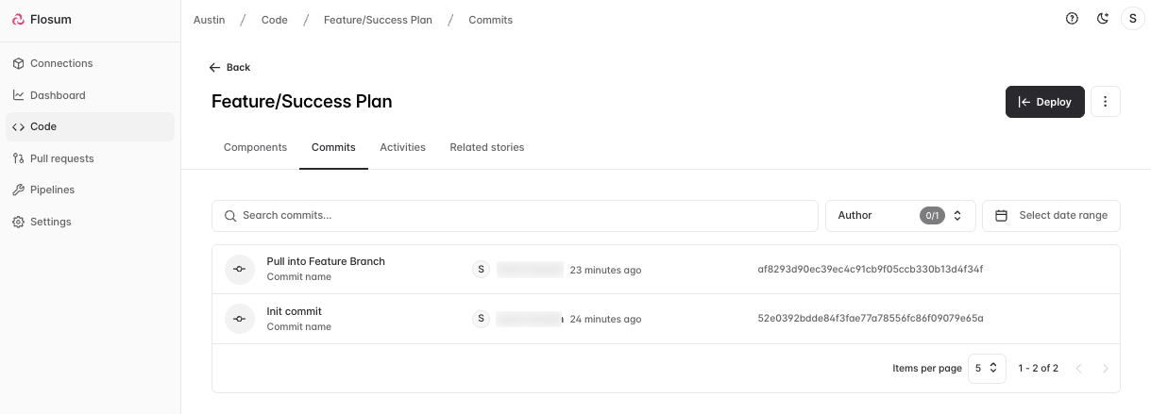This screenshot has width=1151, height=414.
Task: Go to Dashboard in the sidebar
Action: (58, 95)
